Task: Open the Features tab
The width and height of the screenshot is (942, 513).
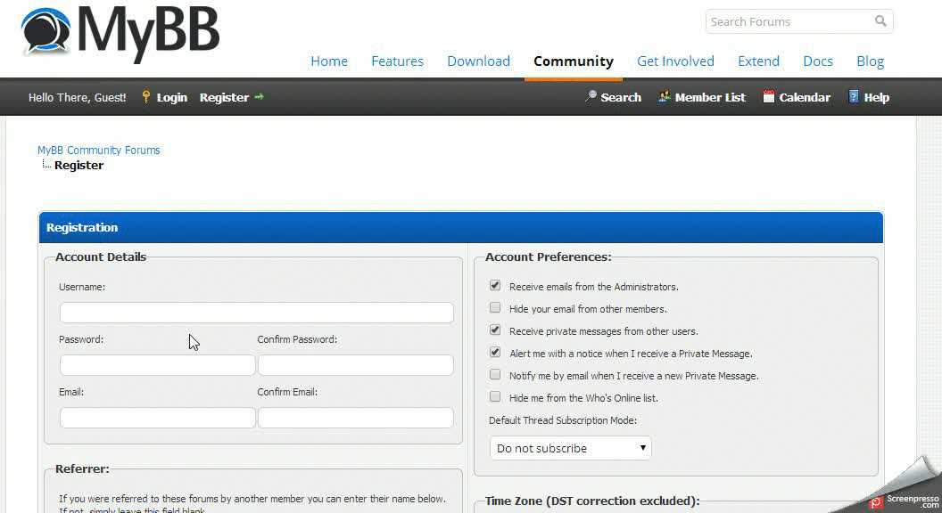Action: pos(397,61)
